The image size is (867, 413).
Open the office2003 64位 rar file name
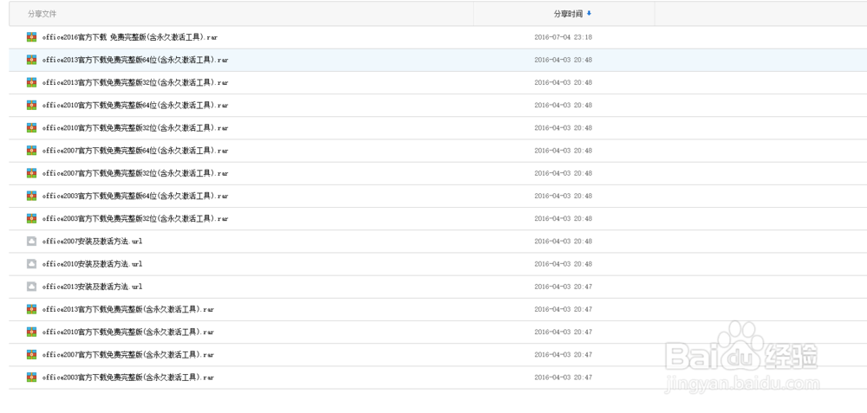135,196
